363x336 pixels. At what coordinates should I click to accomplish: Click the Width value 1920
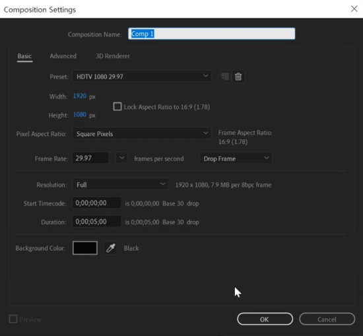(80, 96)
